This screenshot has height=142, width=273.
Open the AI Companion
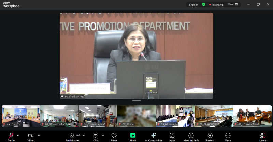tap(154, 136)
